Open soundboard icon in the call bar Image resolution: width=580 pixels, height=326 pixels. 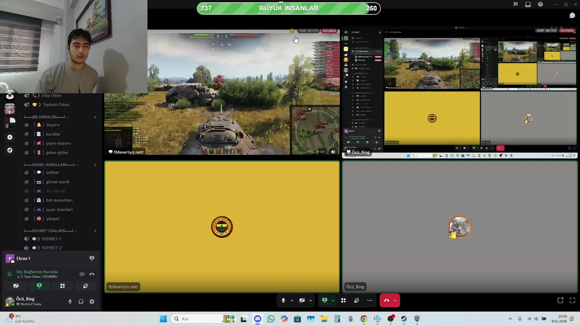click(357, 300)
